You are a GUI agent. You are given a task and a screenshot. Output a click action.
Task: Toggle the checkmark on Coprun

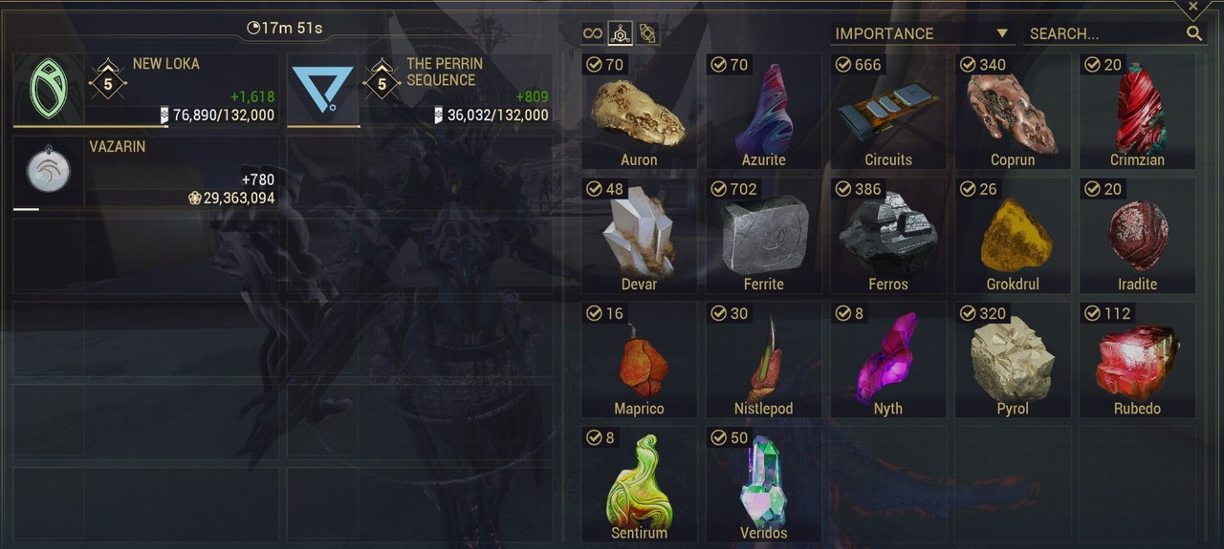pos(968,65)
